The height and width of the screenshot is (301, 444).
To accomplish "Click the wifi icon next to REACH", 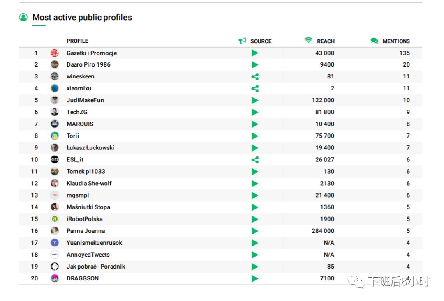I will pyautogui.click(x=308, y=40).
